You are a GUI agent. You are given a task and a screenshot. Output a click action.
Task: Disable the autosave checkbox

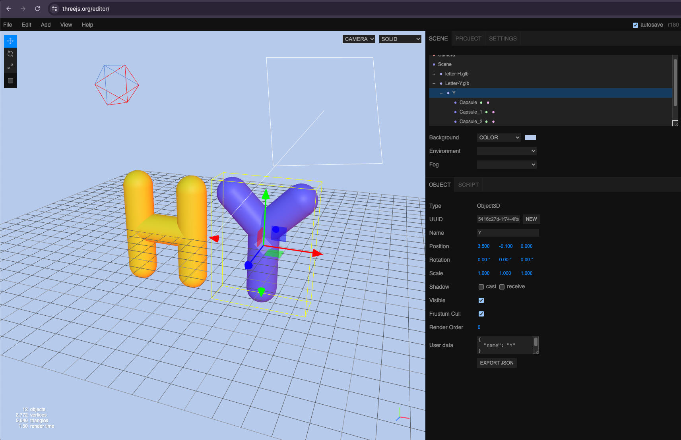click(635, 25)
